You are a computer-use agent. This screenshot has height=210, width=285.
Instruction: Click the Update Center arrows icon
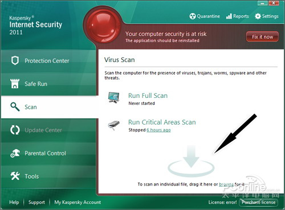point(15,130)
